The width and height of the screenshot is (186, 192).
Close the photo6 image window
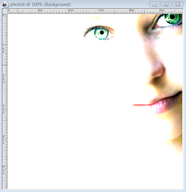(178, 4)
